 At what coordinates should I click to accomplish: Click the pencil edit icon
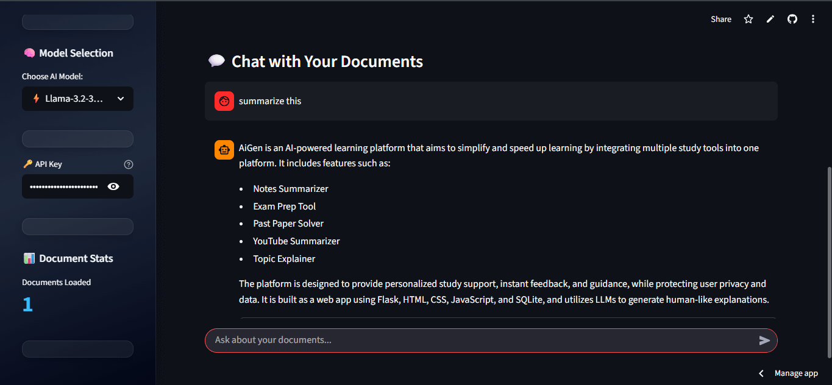tap(770, 19)
